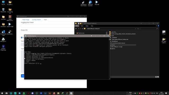Viewport: 169px width, 95px height.
Task: Open the Recycle Bin desktop icon
Action: tap(3, 10)
